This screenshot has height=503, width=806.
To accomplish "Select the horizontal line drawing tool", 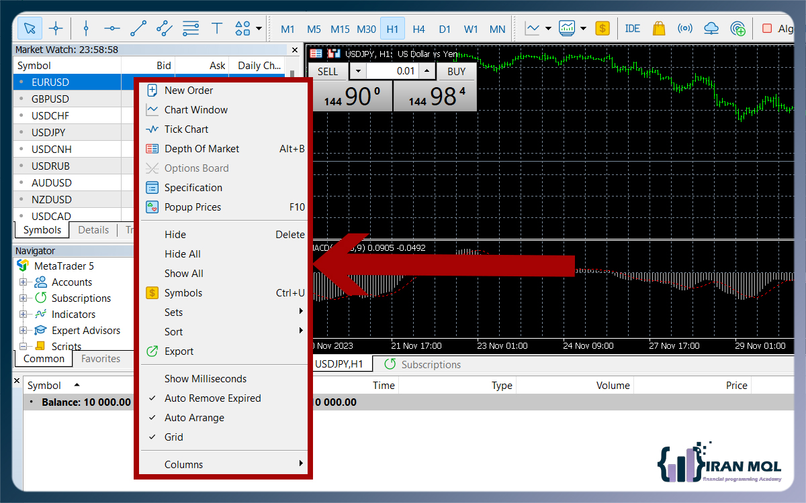I will [x=112, y=28].
